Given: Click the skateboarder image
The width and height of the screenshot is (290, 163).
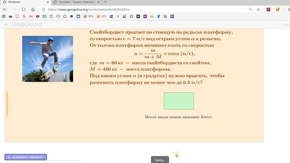Looking at the screenshot, I should [x=48, y=59].
